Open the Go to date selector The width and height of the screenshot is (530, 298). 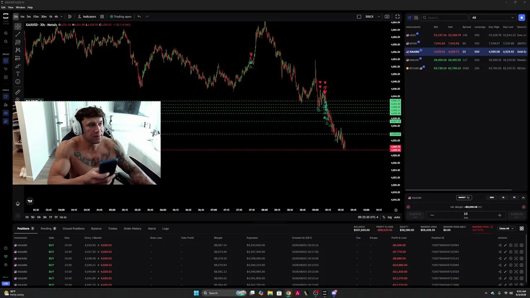(x=63, y=217)
